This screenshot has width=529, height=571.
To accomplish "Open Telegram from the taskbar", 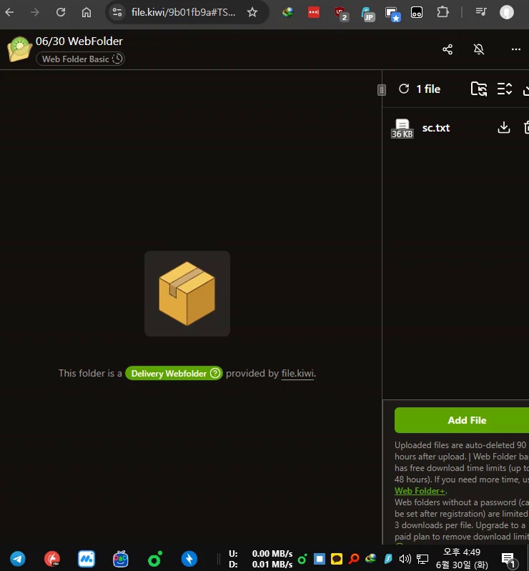I will point(18,559).
